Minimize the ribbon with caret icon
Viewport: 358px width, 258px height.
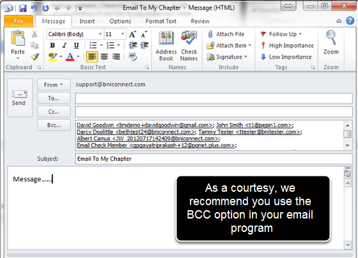(339, 21)
